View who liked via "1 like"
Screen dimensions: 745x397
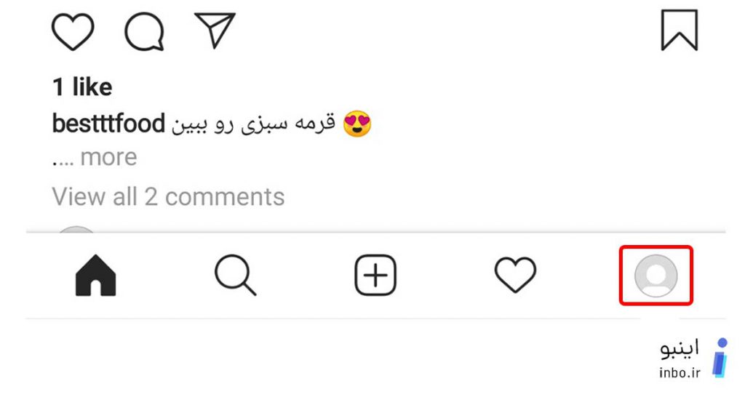pyautogui.click(x=82, y=87)
